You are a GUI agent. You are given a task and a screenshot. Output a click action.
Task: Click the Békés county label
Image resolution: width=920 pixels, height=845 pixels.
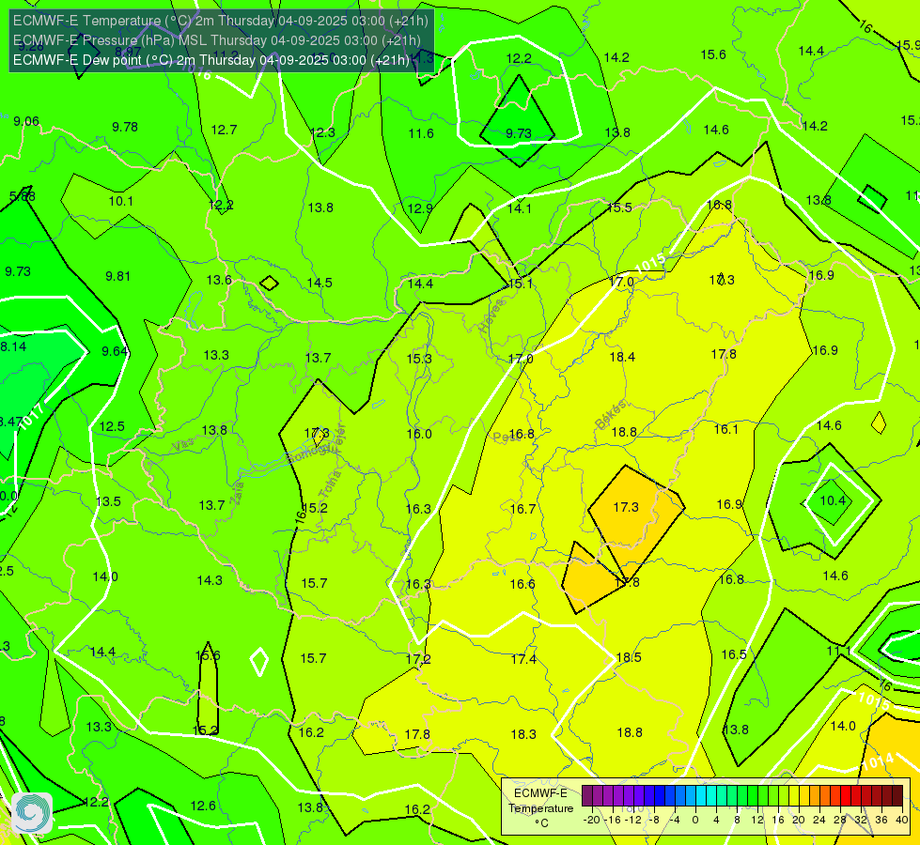(x=610, y=415)
